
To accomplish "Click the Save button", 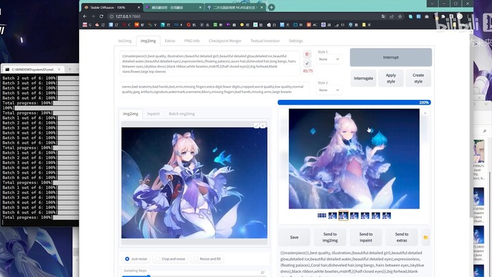I will click(x=294, y=237).
